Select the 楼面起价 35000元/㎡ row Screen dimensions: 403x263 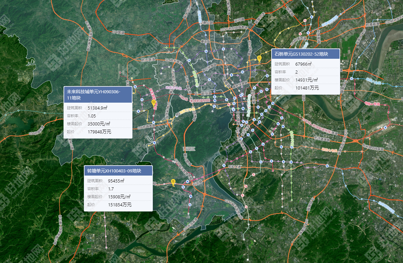pos(98,124)
